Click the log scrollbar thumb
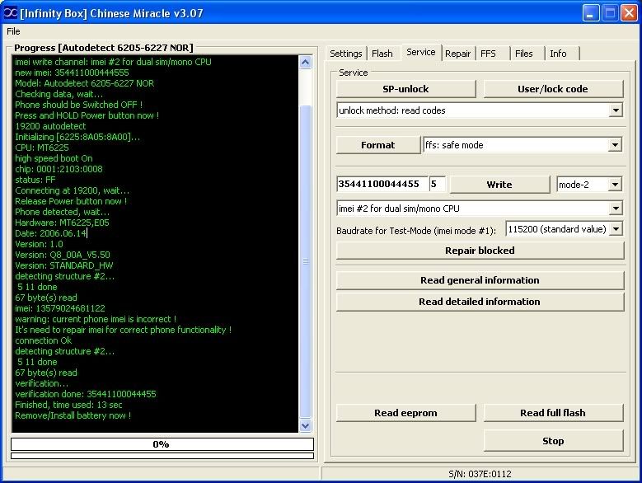The image size is (642, 483). point(306,261)
